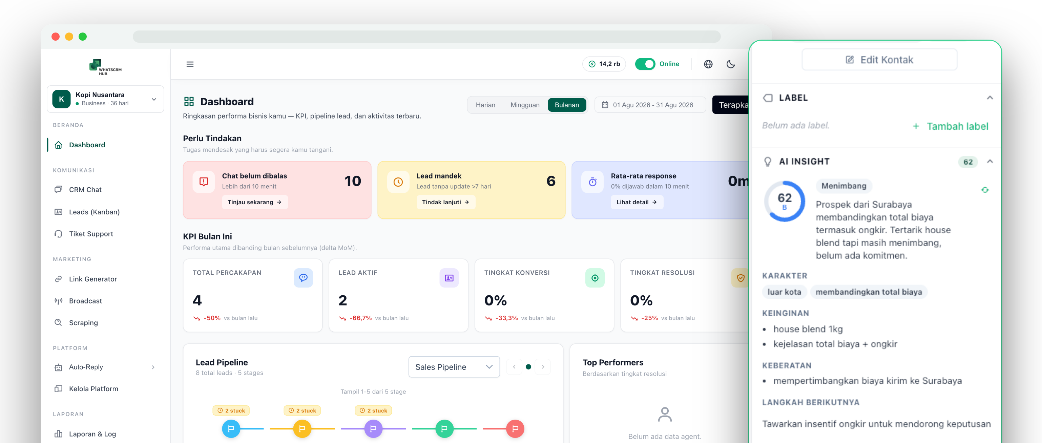This screenshot has width=1042, height=443.
Task: Click the 62 badge in AI Insight header
Action: pyautogui.click(x=967, y=162)
